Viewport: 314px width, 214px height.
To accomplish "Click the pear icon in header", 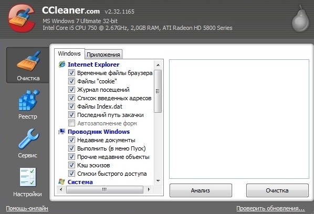I will click(x=300, y=19).
